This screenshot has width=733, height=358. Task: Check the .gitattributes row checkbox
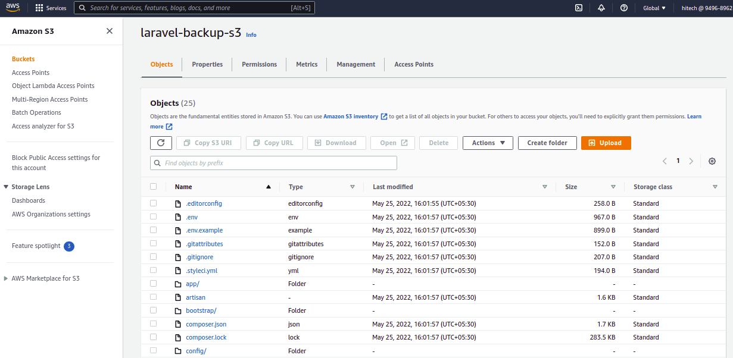154,243
